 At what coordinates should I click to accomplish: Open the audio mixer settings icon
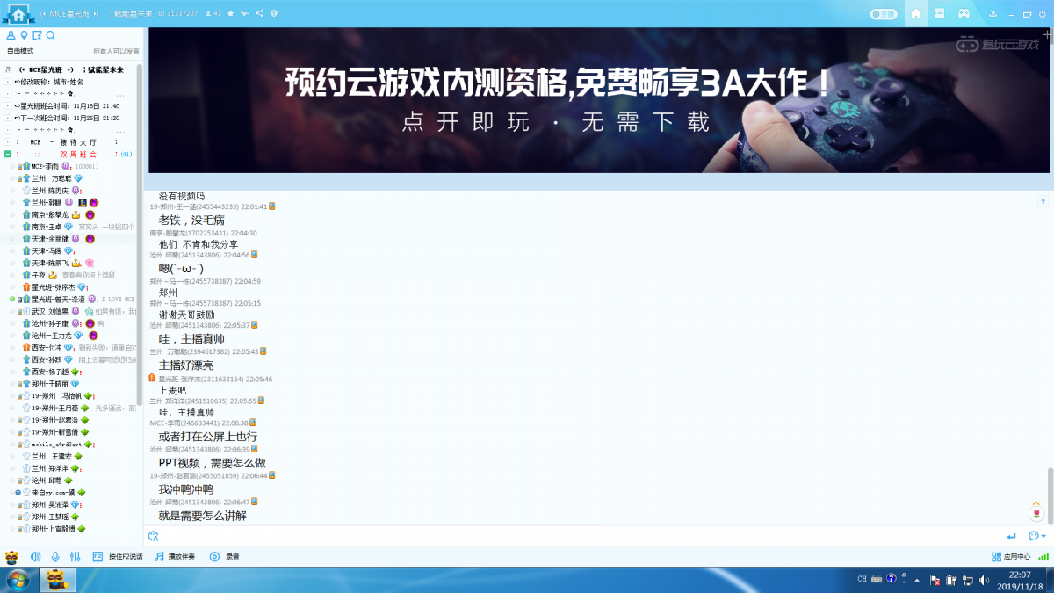coord(76,556)
